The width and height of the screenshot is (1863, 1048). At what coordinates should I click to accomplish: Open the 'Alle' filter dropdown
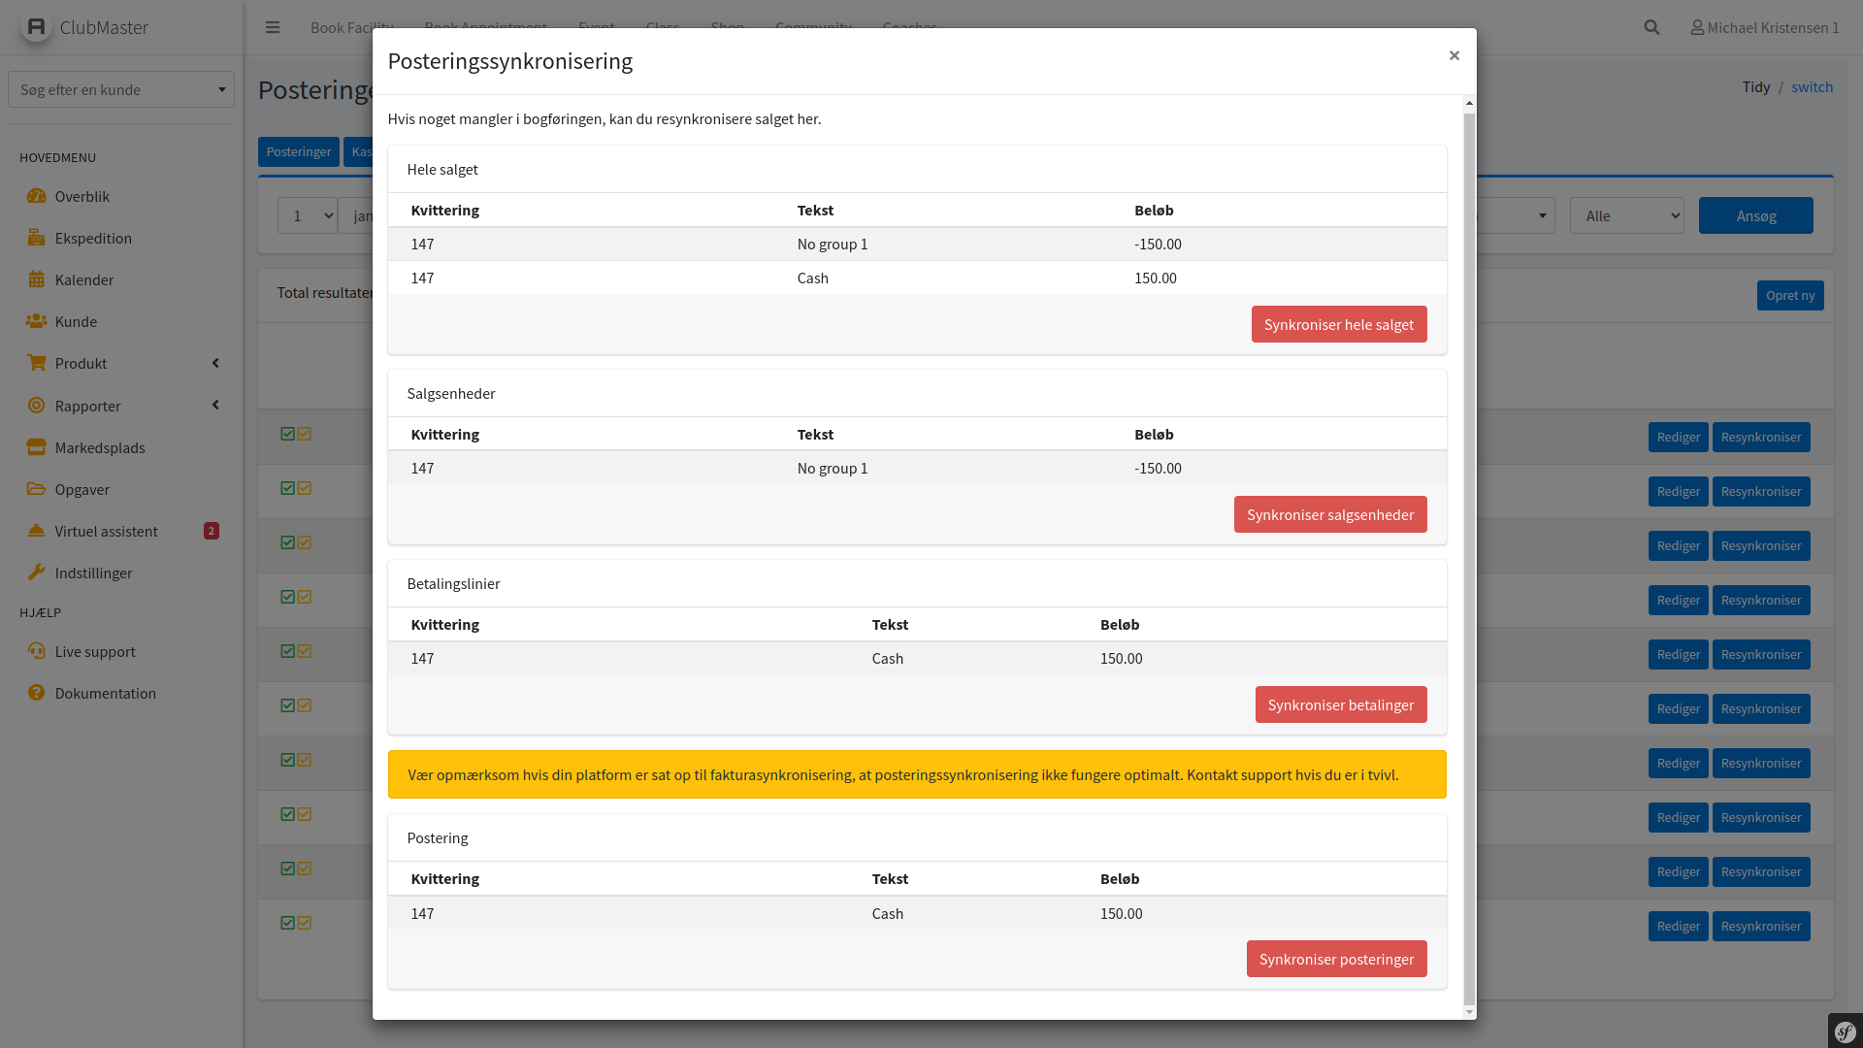point(1626,215)
